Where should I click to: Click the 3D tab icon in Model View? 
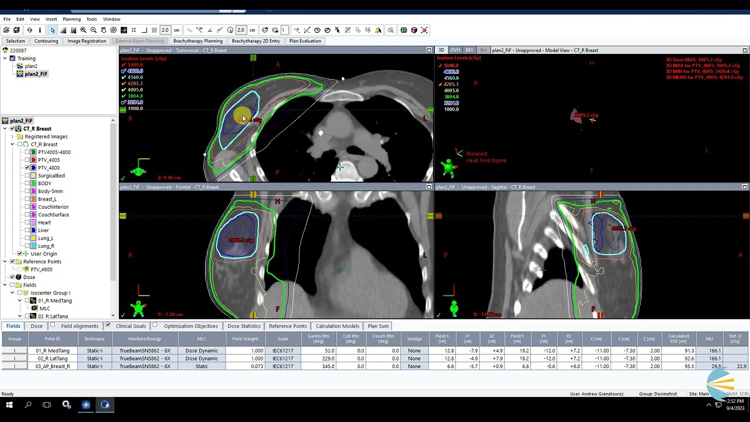pyautogui.click(x=442, y=50)
